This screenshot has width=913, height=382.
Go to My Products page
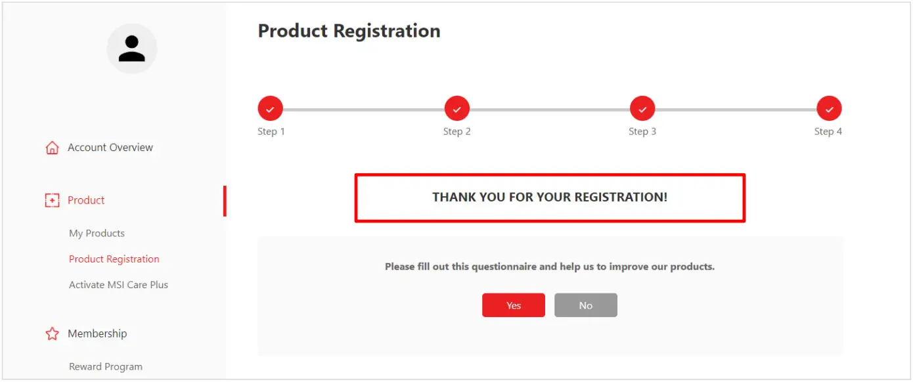(x=97, y=233)
